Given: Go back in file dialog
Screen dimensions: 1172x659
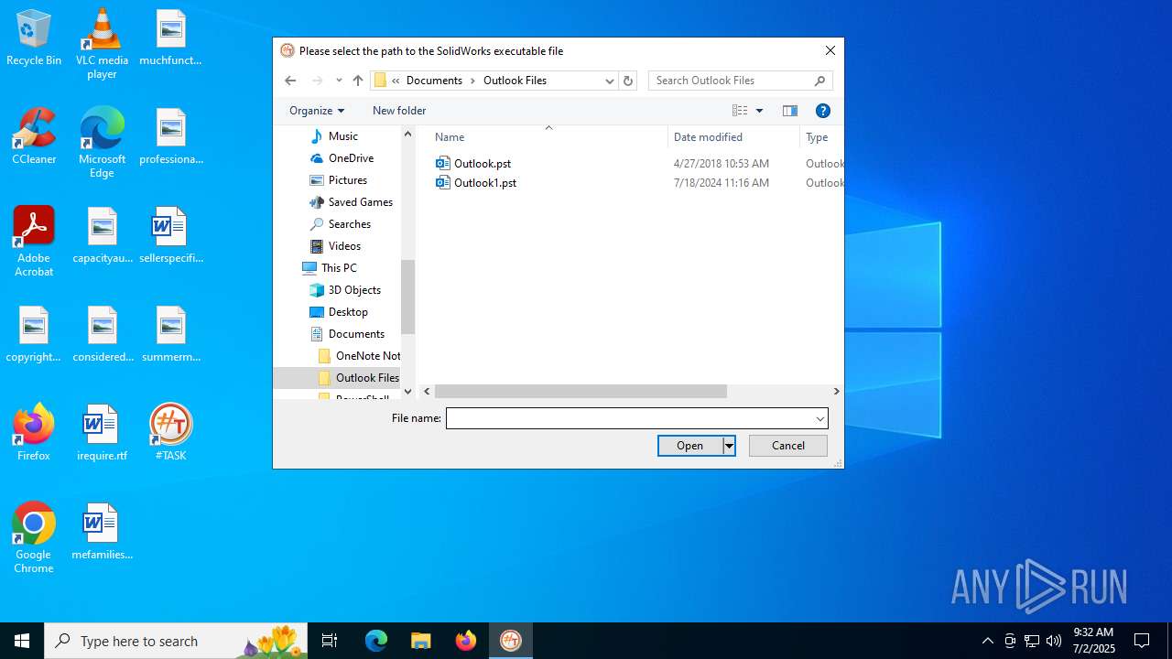Looking at the screenshot, I should [290, 81].
